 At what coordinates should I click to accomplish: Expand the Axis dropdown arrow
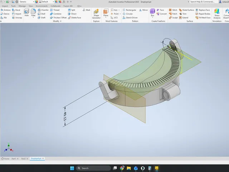pyautogui.click(x=119, y=10)
